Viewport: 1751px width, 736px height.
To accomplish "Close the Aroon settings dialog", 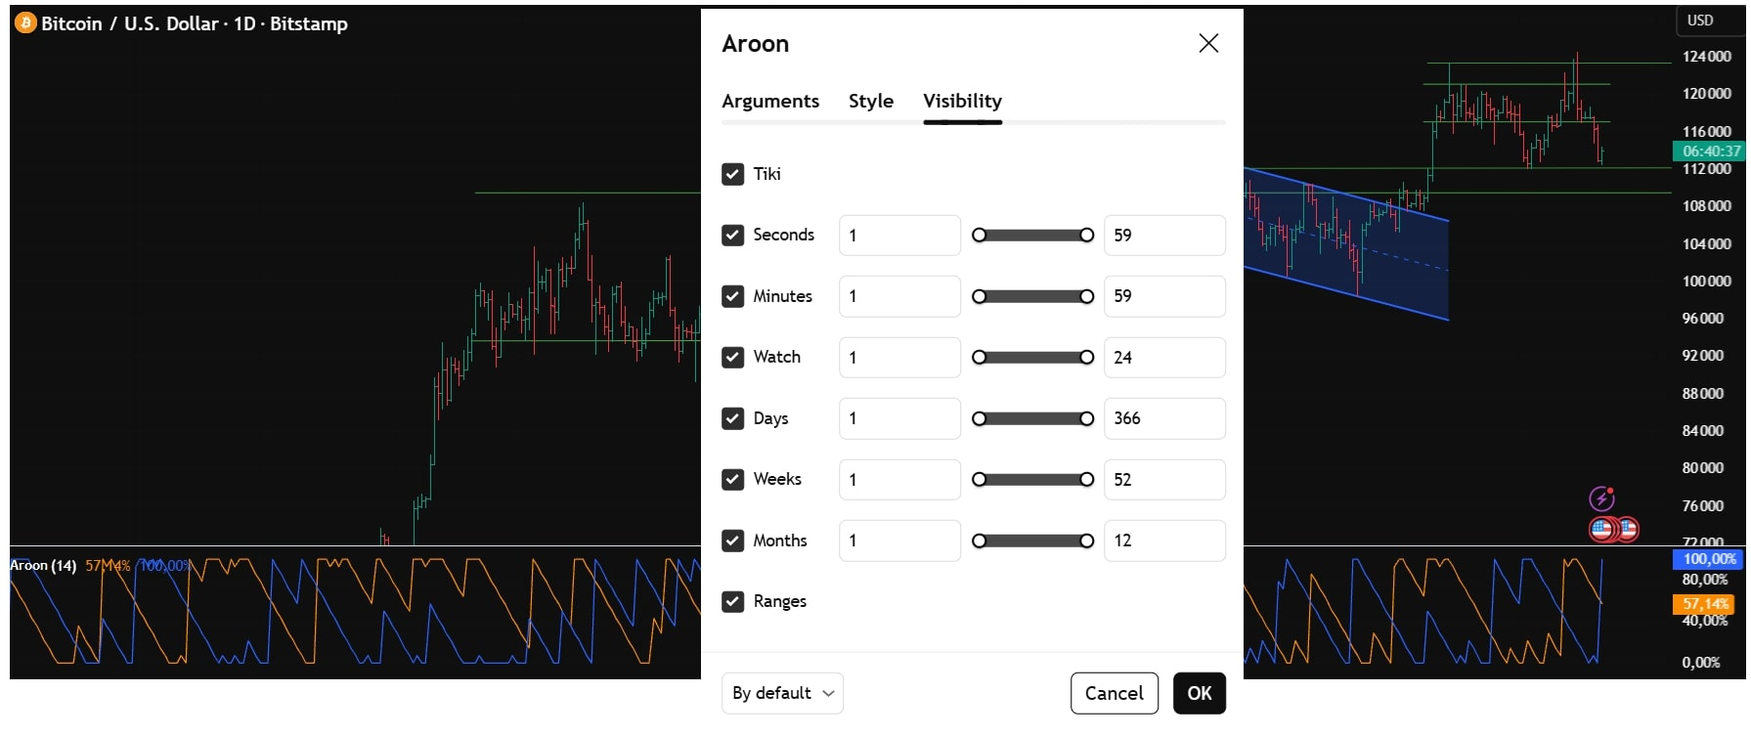I will [1208, 43].
